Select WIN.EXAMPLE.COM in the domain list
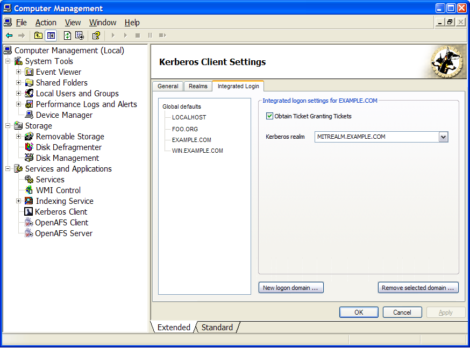This screenshot has width=470, height=348. tap(197, 151)
